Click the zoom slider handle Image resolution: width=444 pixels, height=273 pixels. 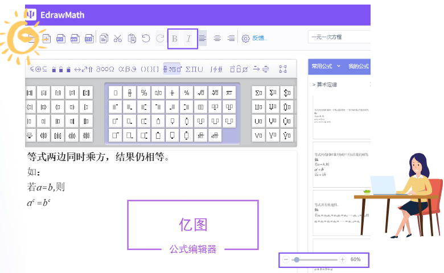297,259
